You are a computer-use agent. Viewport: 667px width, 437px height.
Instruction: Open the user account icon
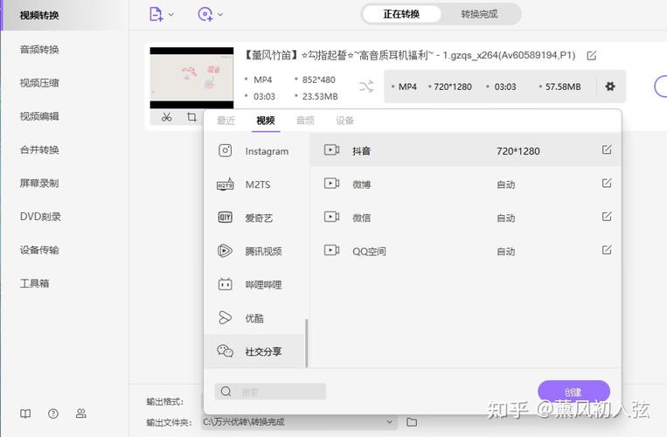point(80,413)
